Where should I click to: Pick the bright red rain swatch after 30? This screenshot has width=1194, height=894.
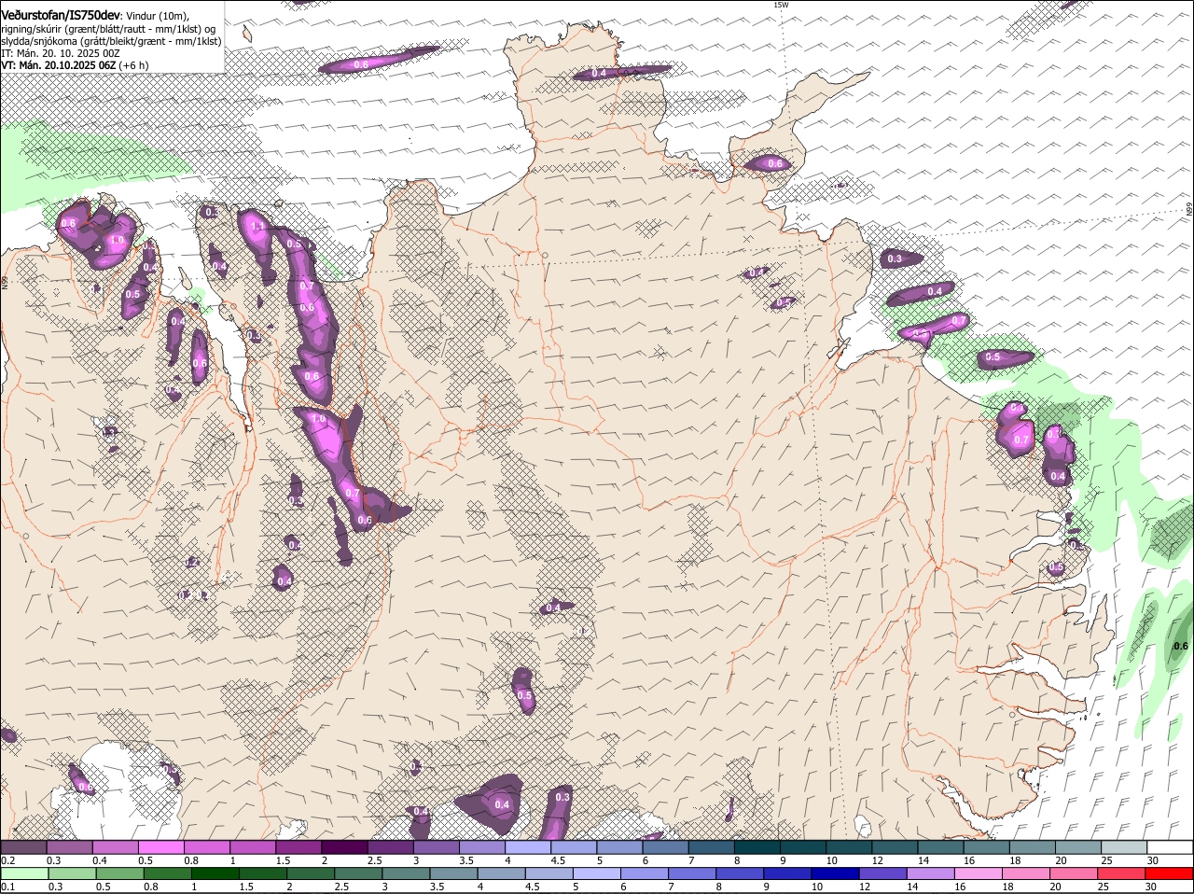1169,873
